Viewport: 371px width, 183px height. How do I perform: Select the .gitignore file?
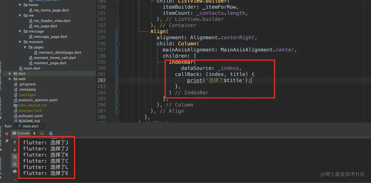coord(27,84)
